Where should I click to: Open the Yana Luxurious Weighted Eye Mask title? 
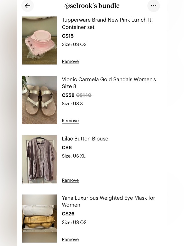pyautogui.click(x=108, y=201)
